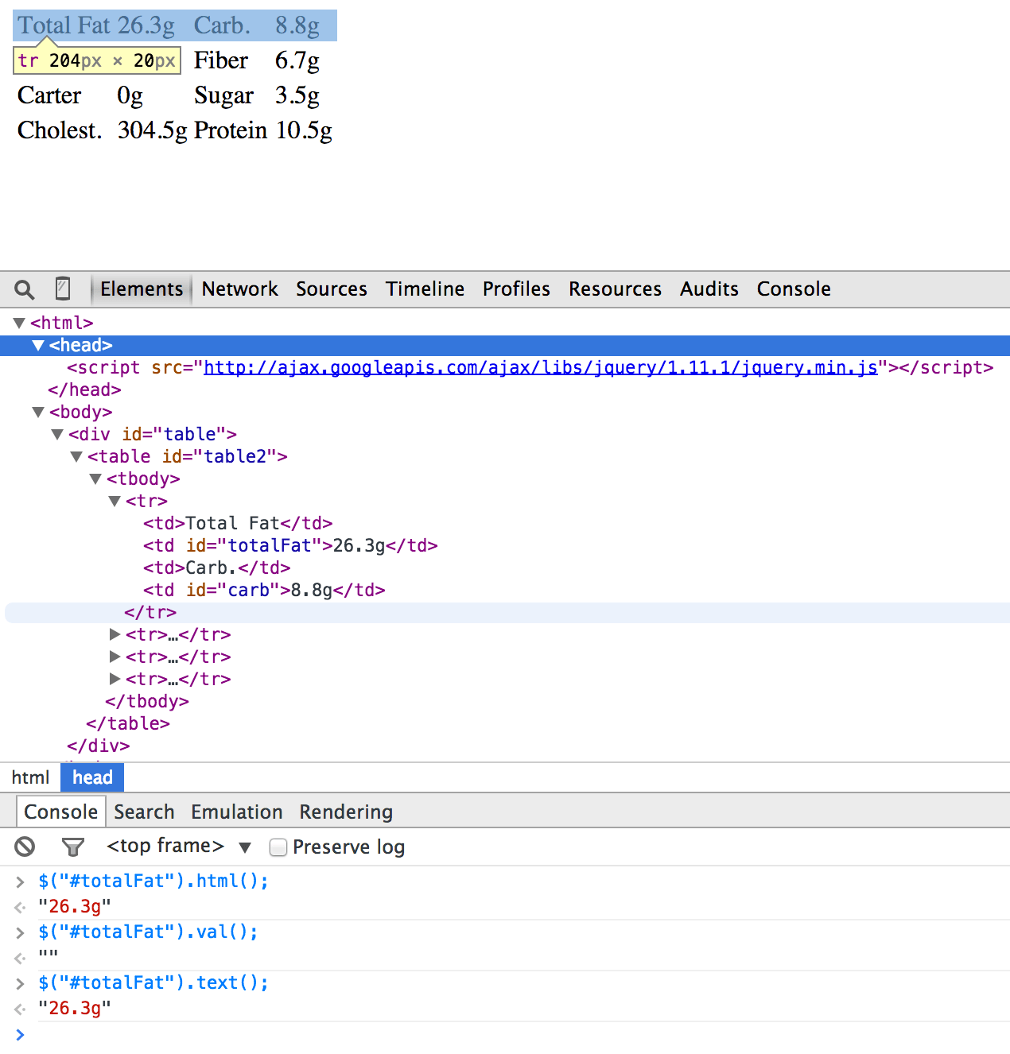The height and width of the screenshot is (1054, 1010).
Task: Click the magnifier inspect element icon
Action: tap(25, 289)
